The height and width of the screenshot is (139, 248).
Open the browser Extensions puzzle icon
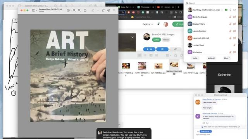[x=176, y=12]
